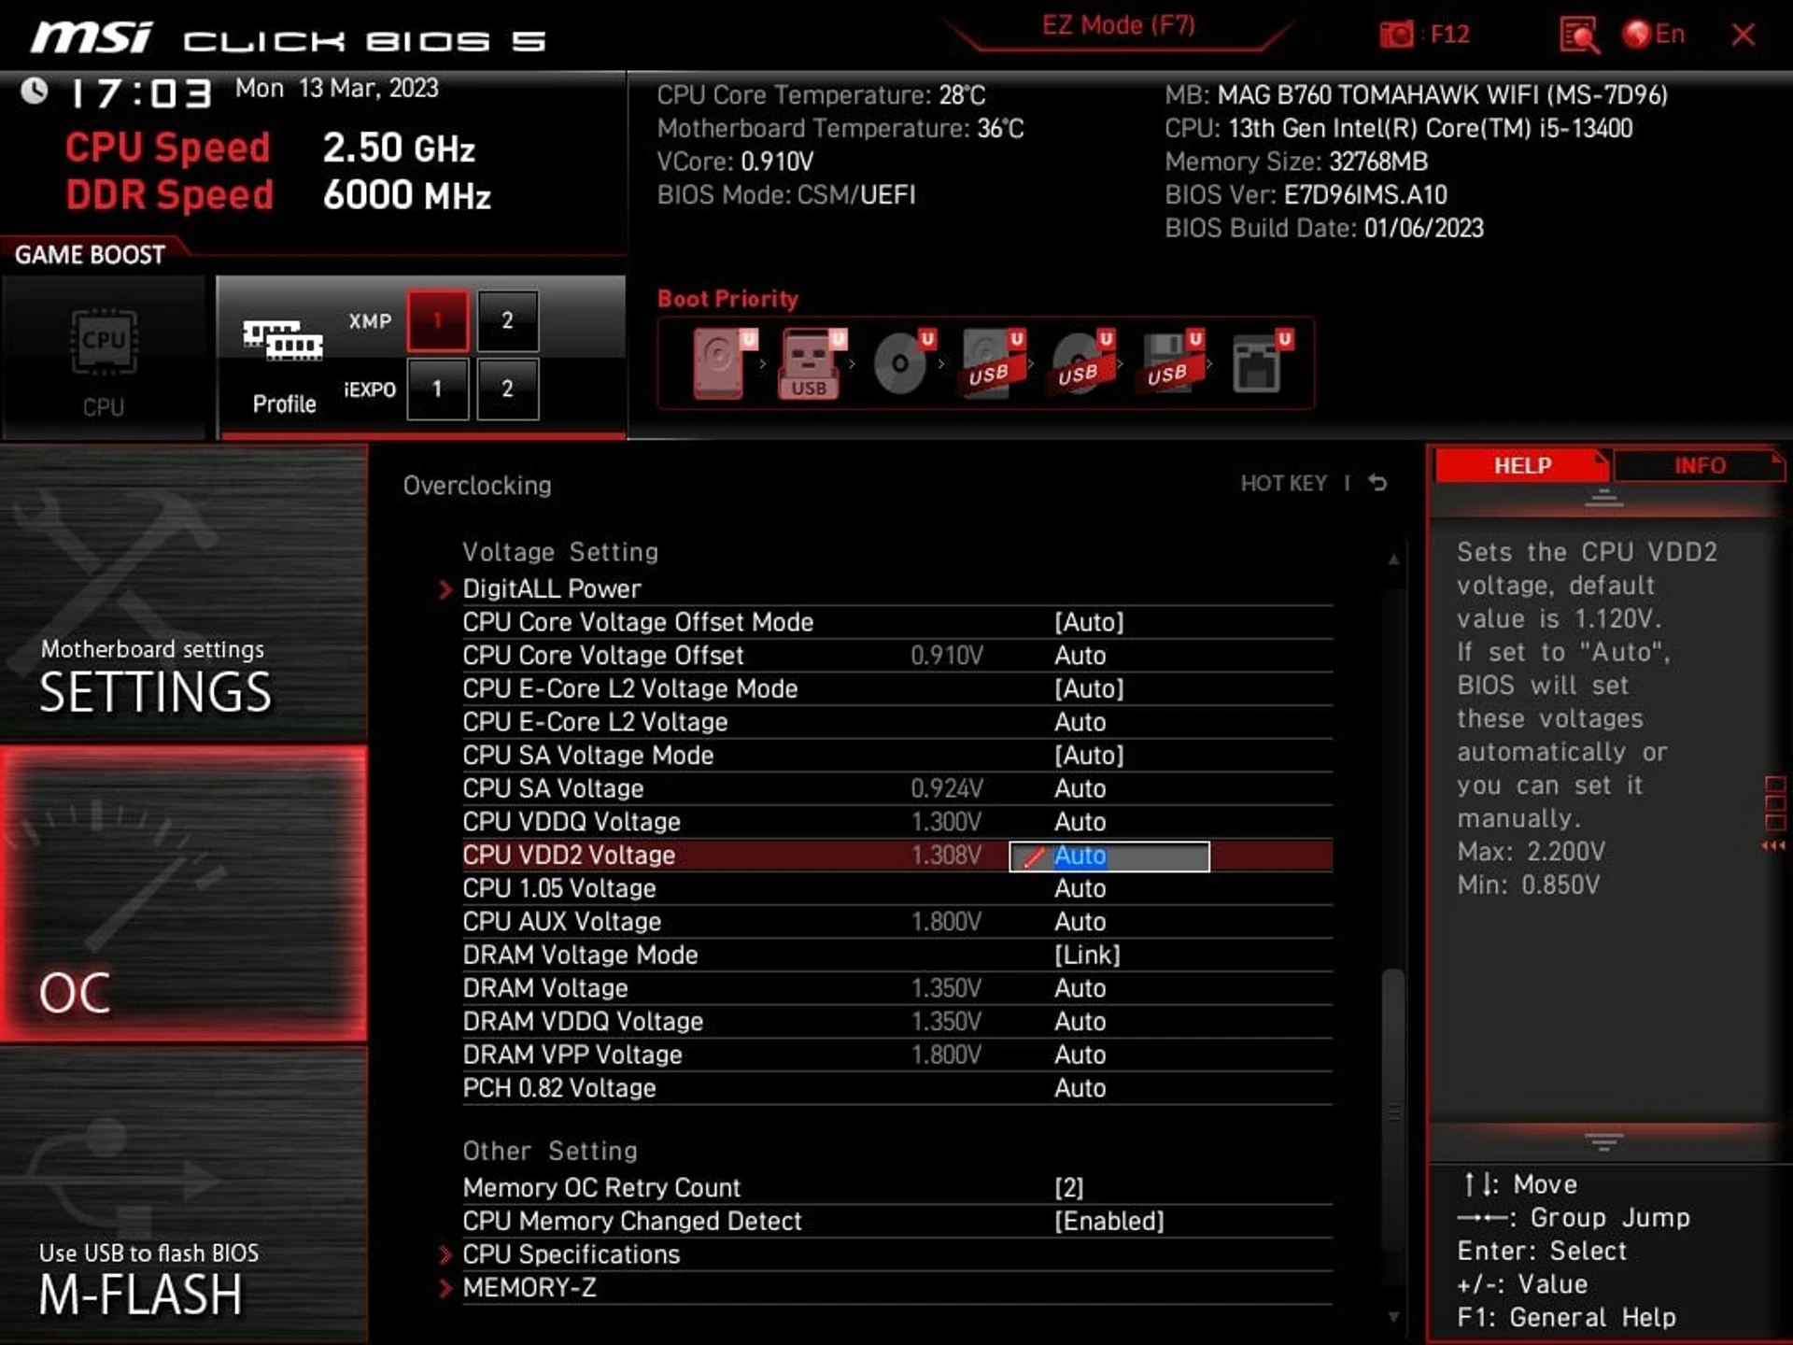Expand the MEMORY-Z submenu

(x=529, y=1288)
